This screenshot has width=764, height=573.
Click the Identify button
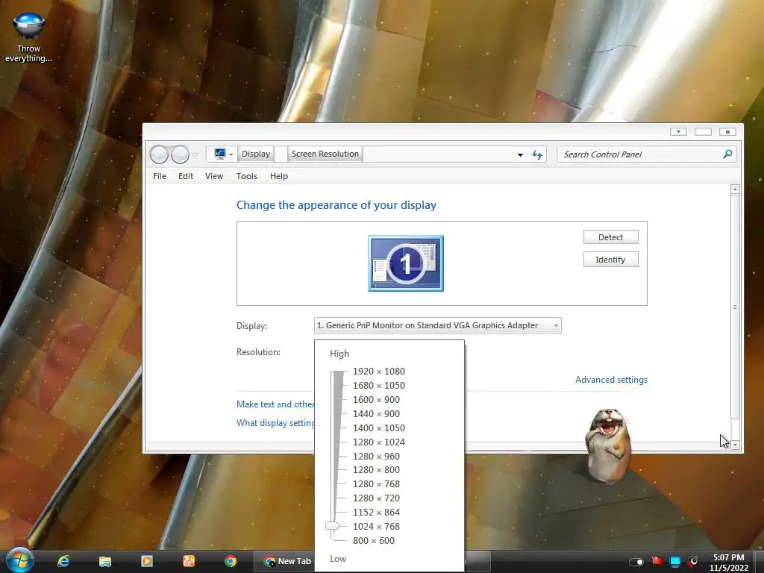[610, 260]
